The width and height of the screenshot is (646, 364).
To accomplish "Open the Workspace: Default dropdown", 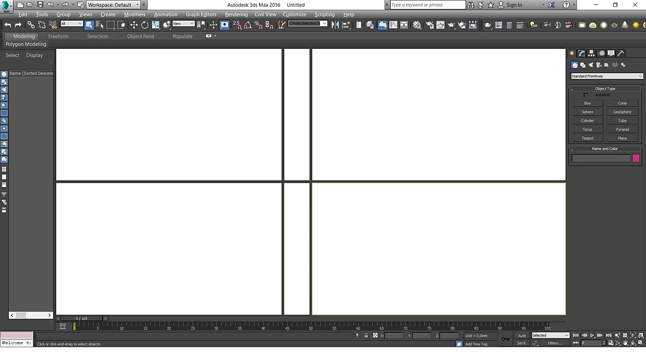I will 113,5.
